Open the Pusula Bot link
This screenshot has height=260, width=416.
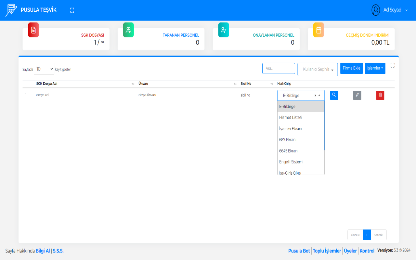(299, 251)
